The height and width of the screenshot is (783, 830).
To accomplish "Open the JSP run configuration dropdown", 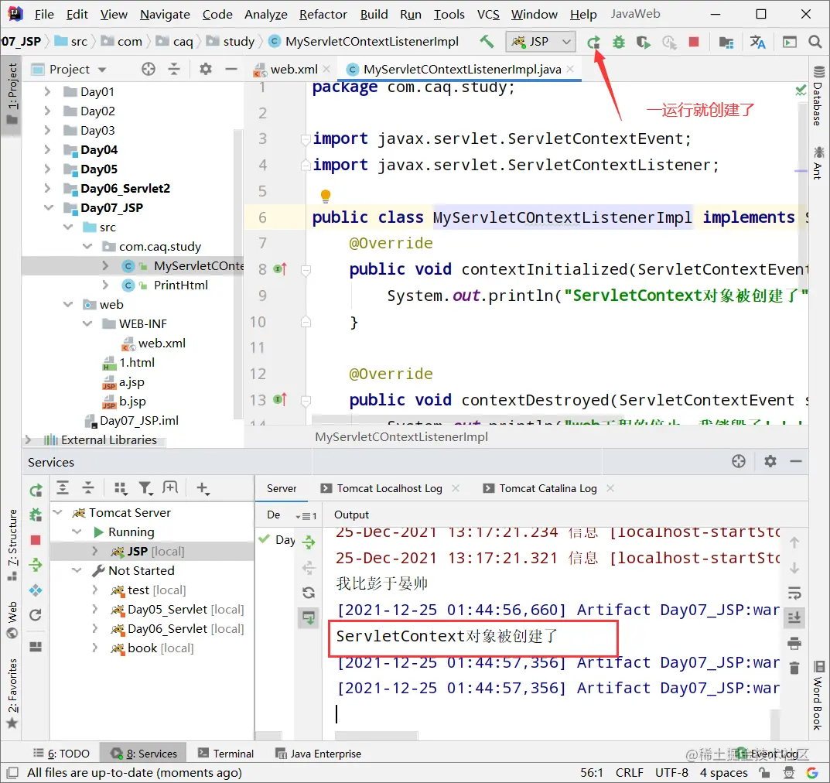I will click(541, 41).
